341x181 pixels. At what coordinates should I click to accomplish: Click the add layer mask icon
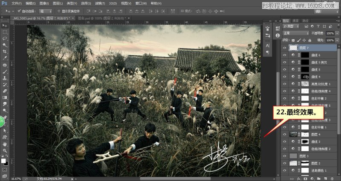305,179
